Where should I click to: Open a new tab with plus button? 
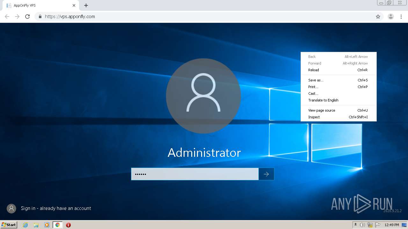(86, 5)
